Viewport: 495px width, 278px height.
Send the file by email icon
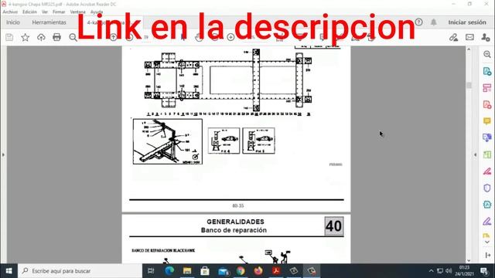tap(469, 37)
